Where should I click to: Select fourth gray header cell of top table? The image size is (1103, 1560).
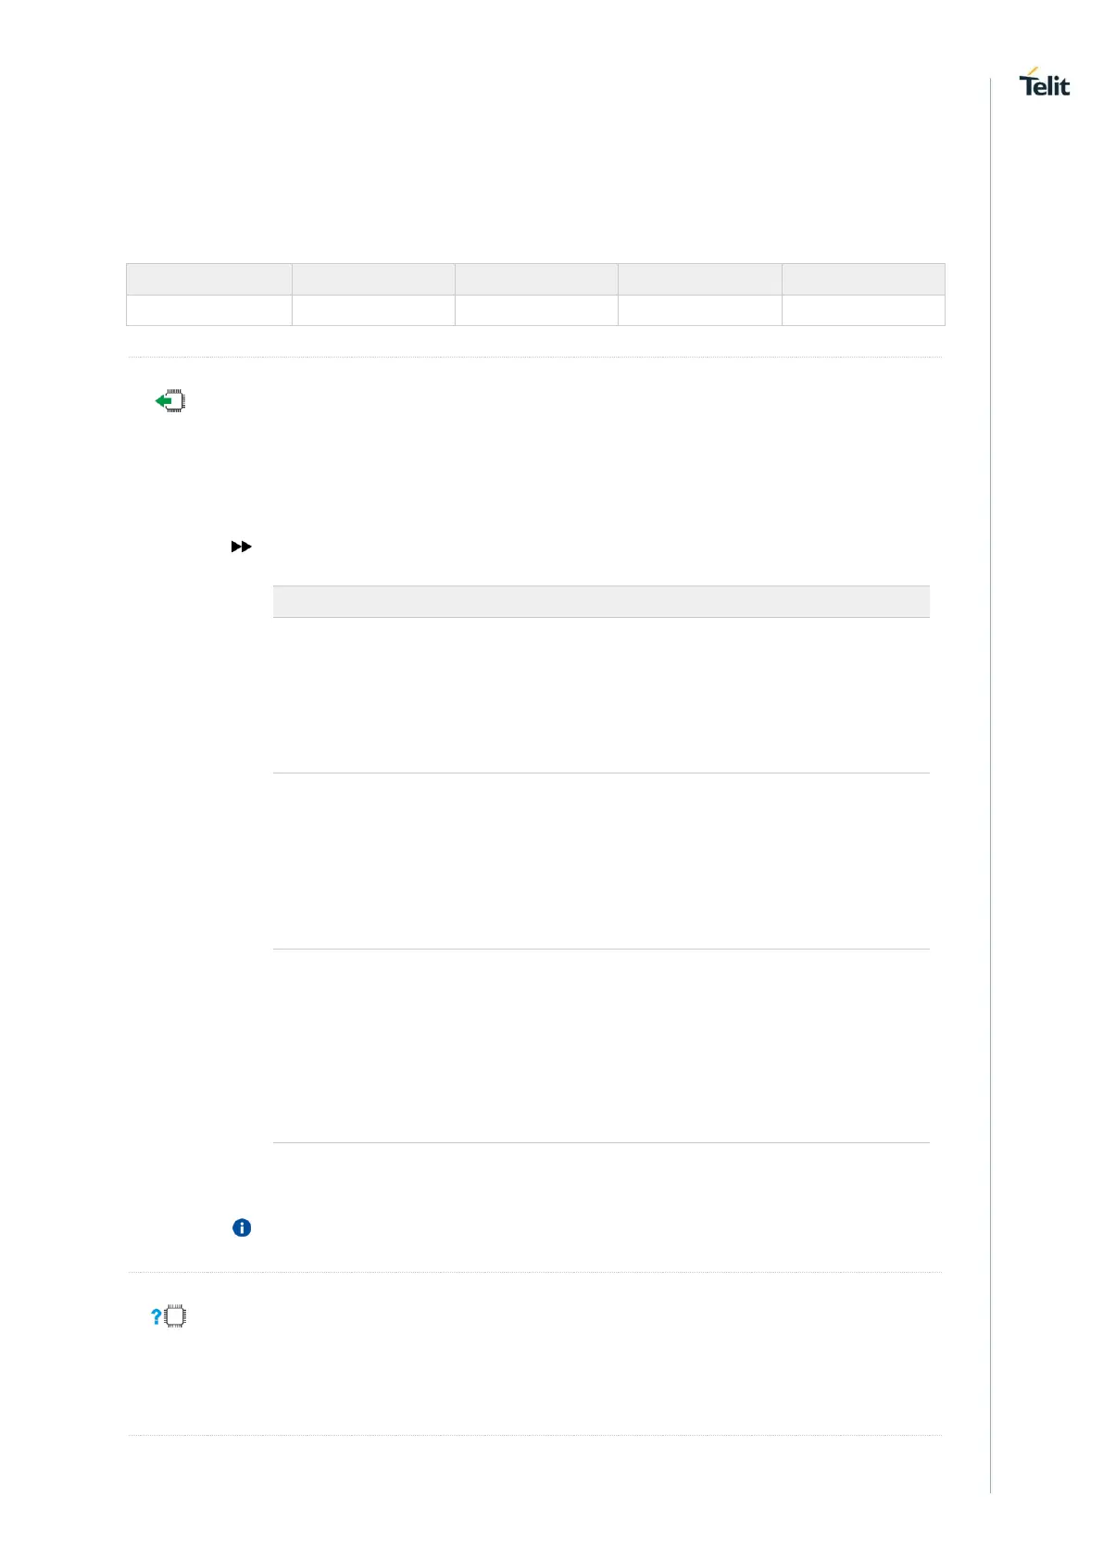coord(699,279)
